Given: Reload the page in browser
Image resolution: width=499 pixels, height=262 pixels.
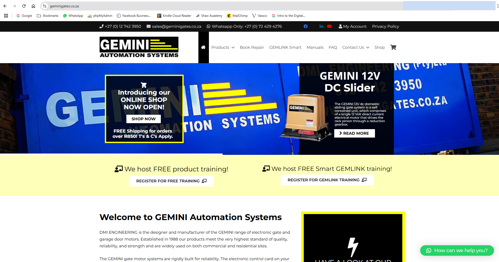Looking at the screenshot, I should (x=24, y=6).
